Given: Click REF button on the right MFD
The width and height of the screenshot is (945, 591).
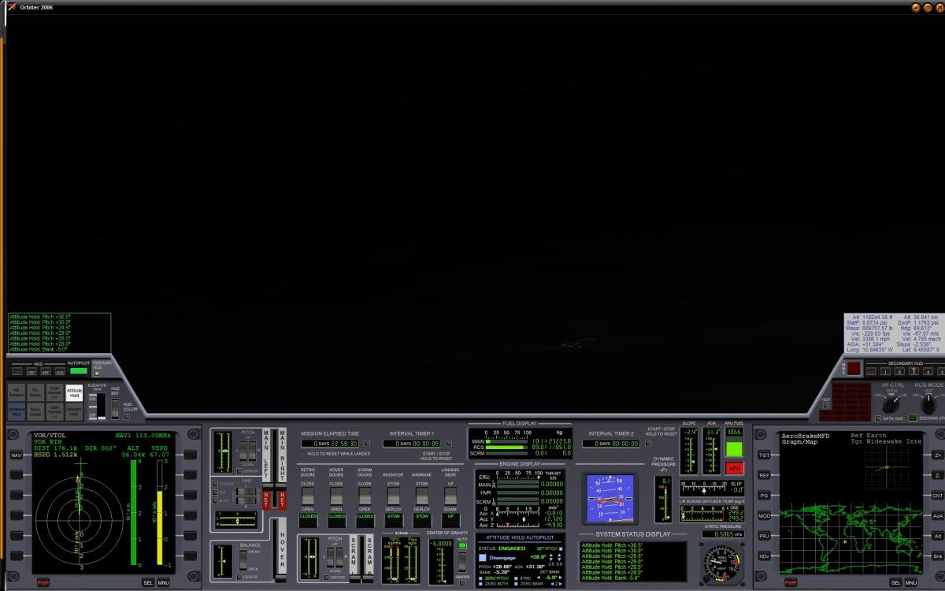Looking at the screenshot, I should [764, 475].
